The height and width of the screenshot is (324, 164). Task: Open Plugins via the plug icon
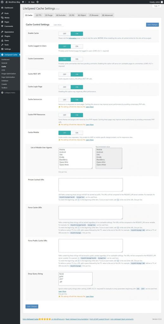tap(2, 36)
